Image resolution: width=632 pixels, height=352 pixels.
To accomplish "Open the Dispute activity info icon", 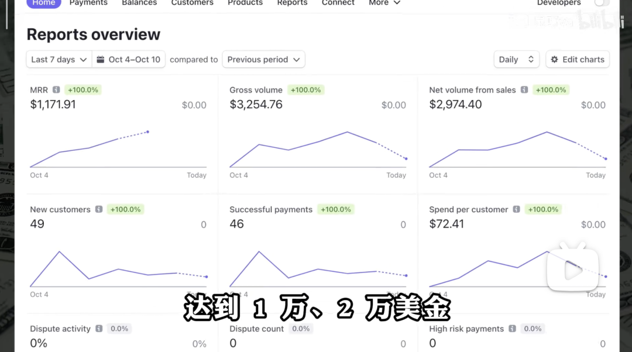I will 99,329.
